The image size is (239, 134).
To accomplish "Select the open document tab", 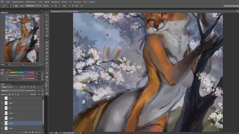I will (65, 12).
